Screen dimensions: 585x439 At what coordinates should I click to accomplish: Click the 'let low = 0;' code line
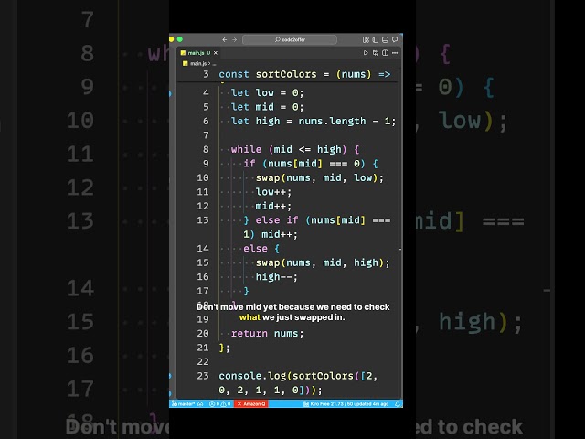(x=268, y=92)
